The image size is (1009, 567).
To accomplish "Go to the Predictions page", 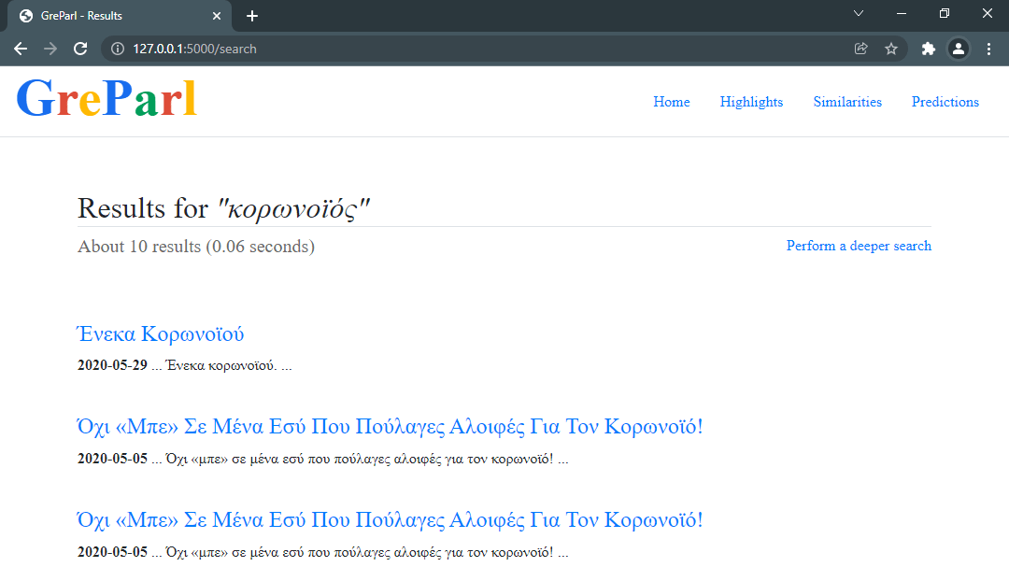I will click(x=945, y=102).
